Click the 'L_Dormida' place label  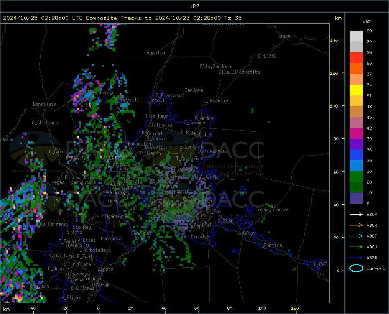click(x=270, y=245)
